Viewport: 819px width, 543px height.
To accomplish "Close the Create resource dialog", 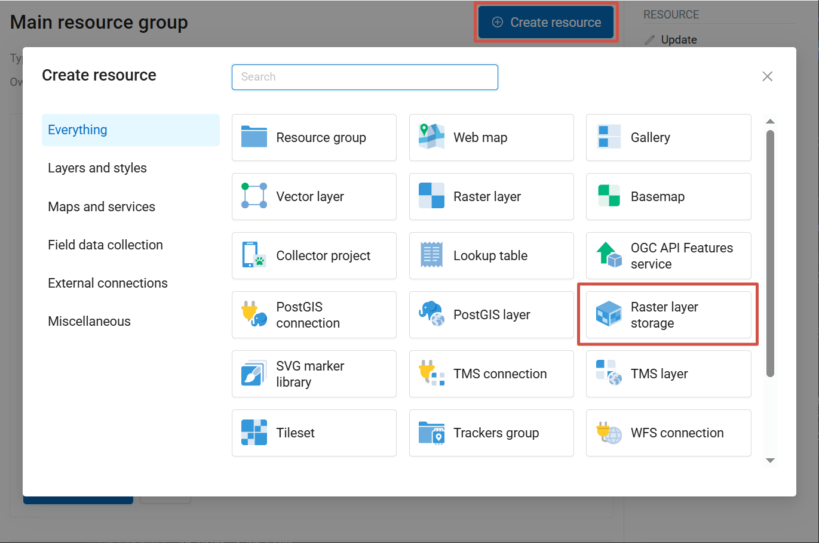I will pyautogui.click(x=767, y=76).
